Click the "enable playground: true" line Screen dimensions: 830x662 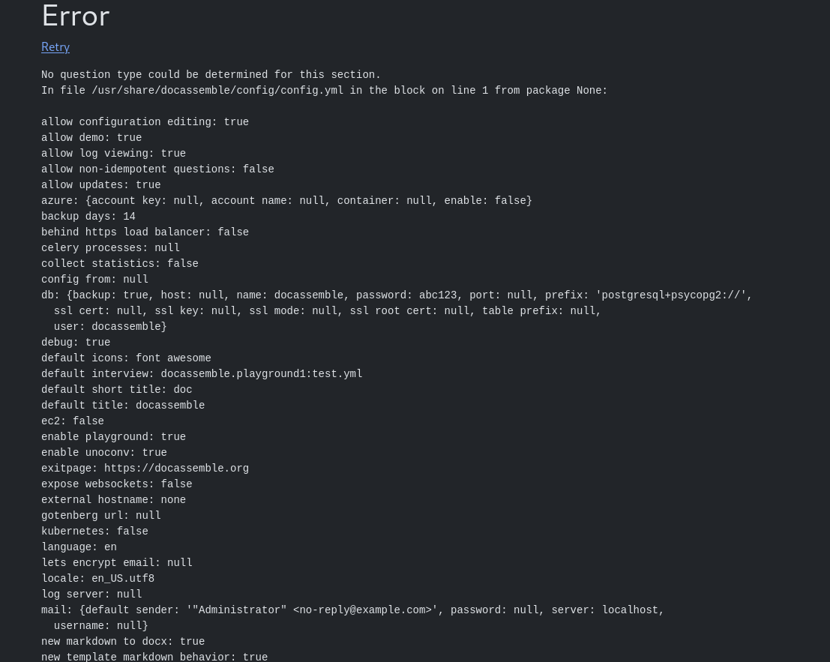pyautogui.click(x=113, y=437)
